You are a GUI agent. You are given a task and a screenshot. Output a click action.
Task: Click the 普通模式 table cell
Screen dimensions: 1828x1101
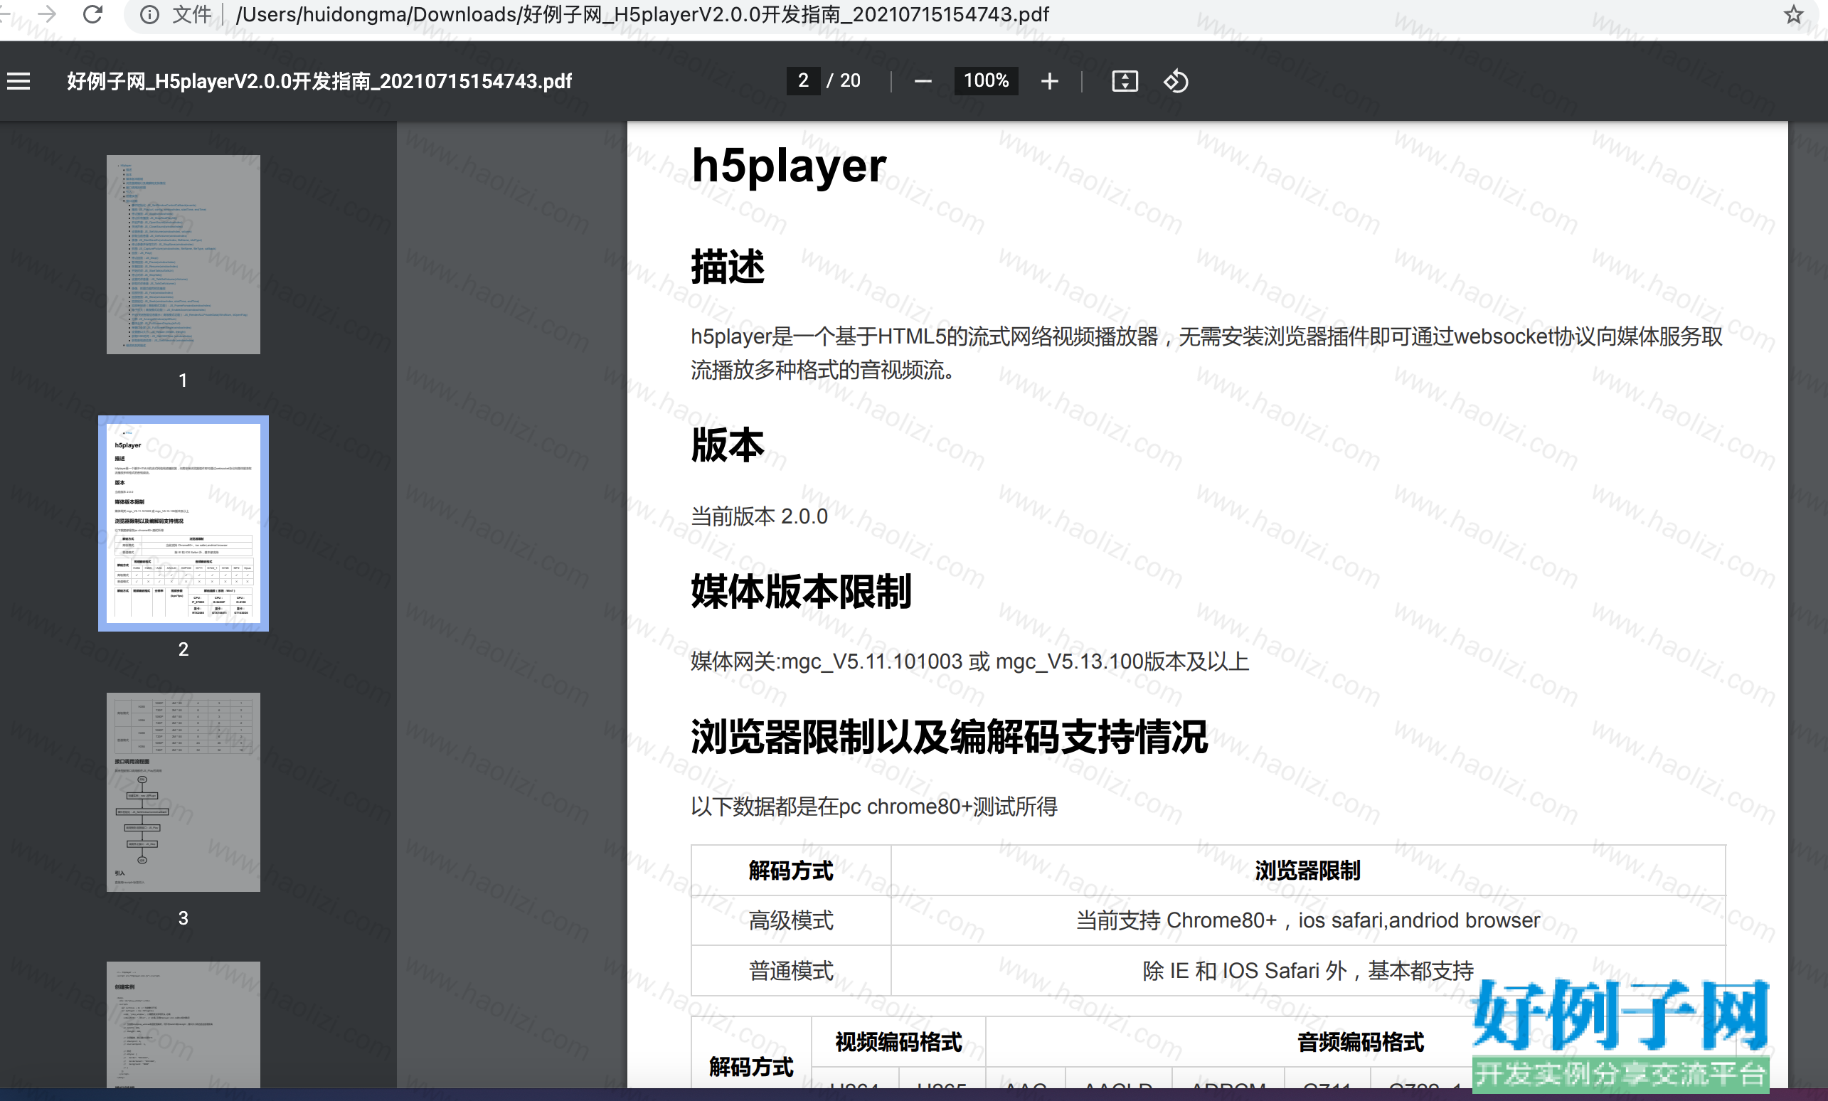(x=791, y=970)
